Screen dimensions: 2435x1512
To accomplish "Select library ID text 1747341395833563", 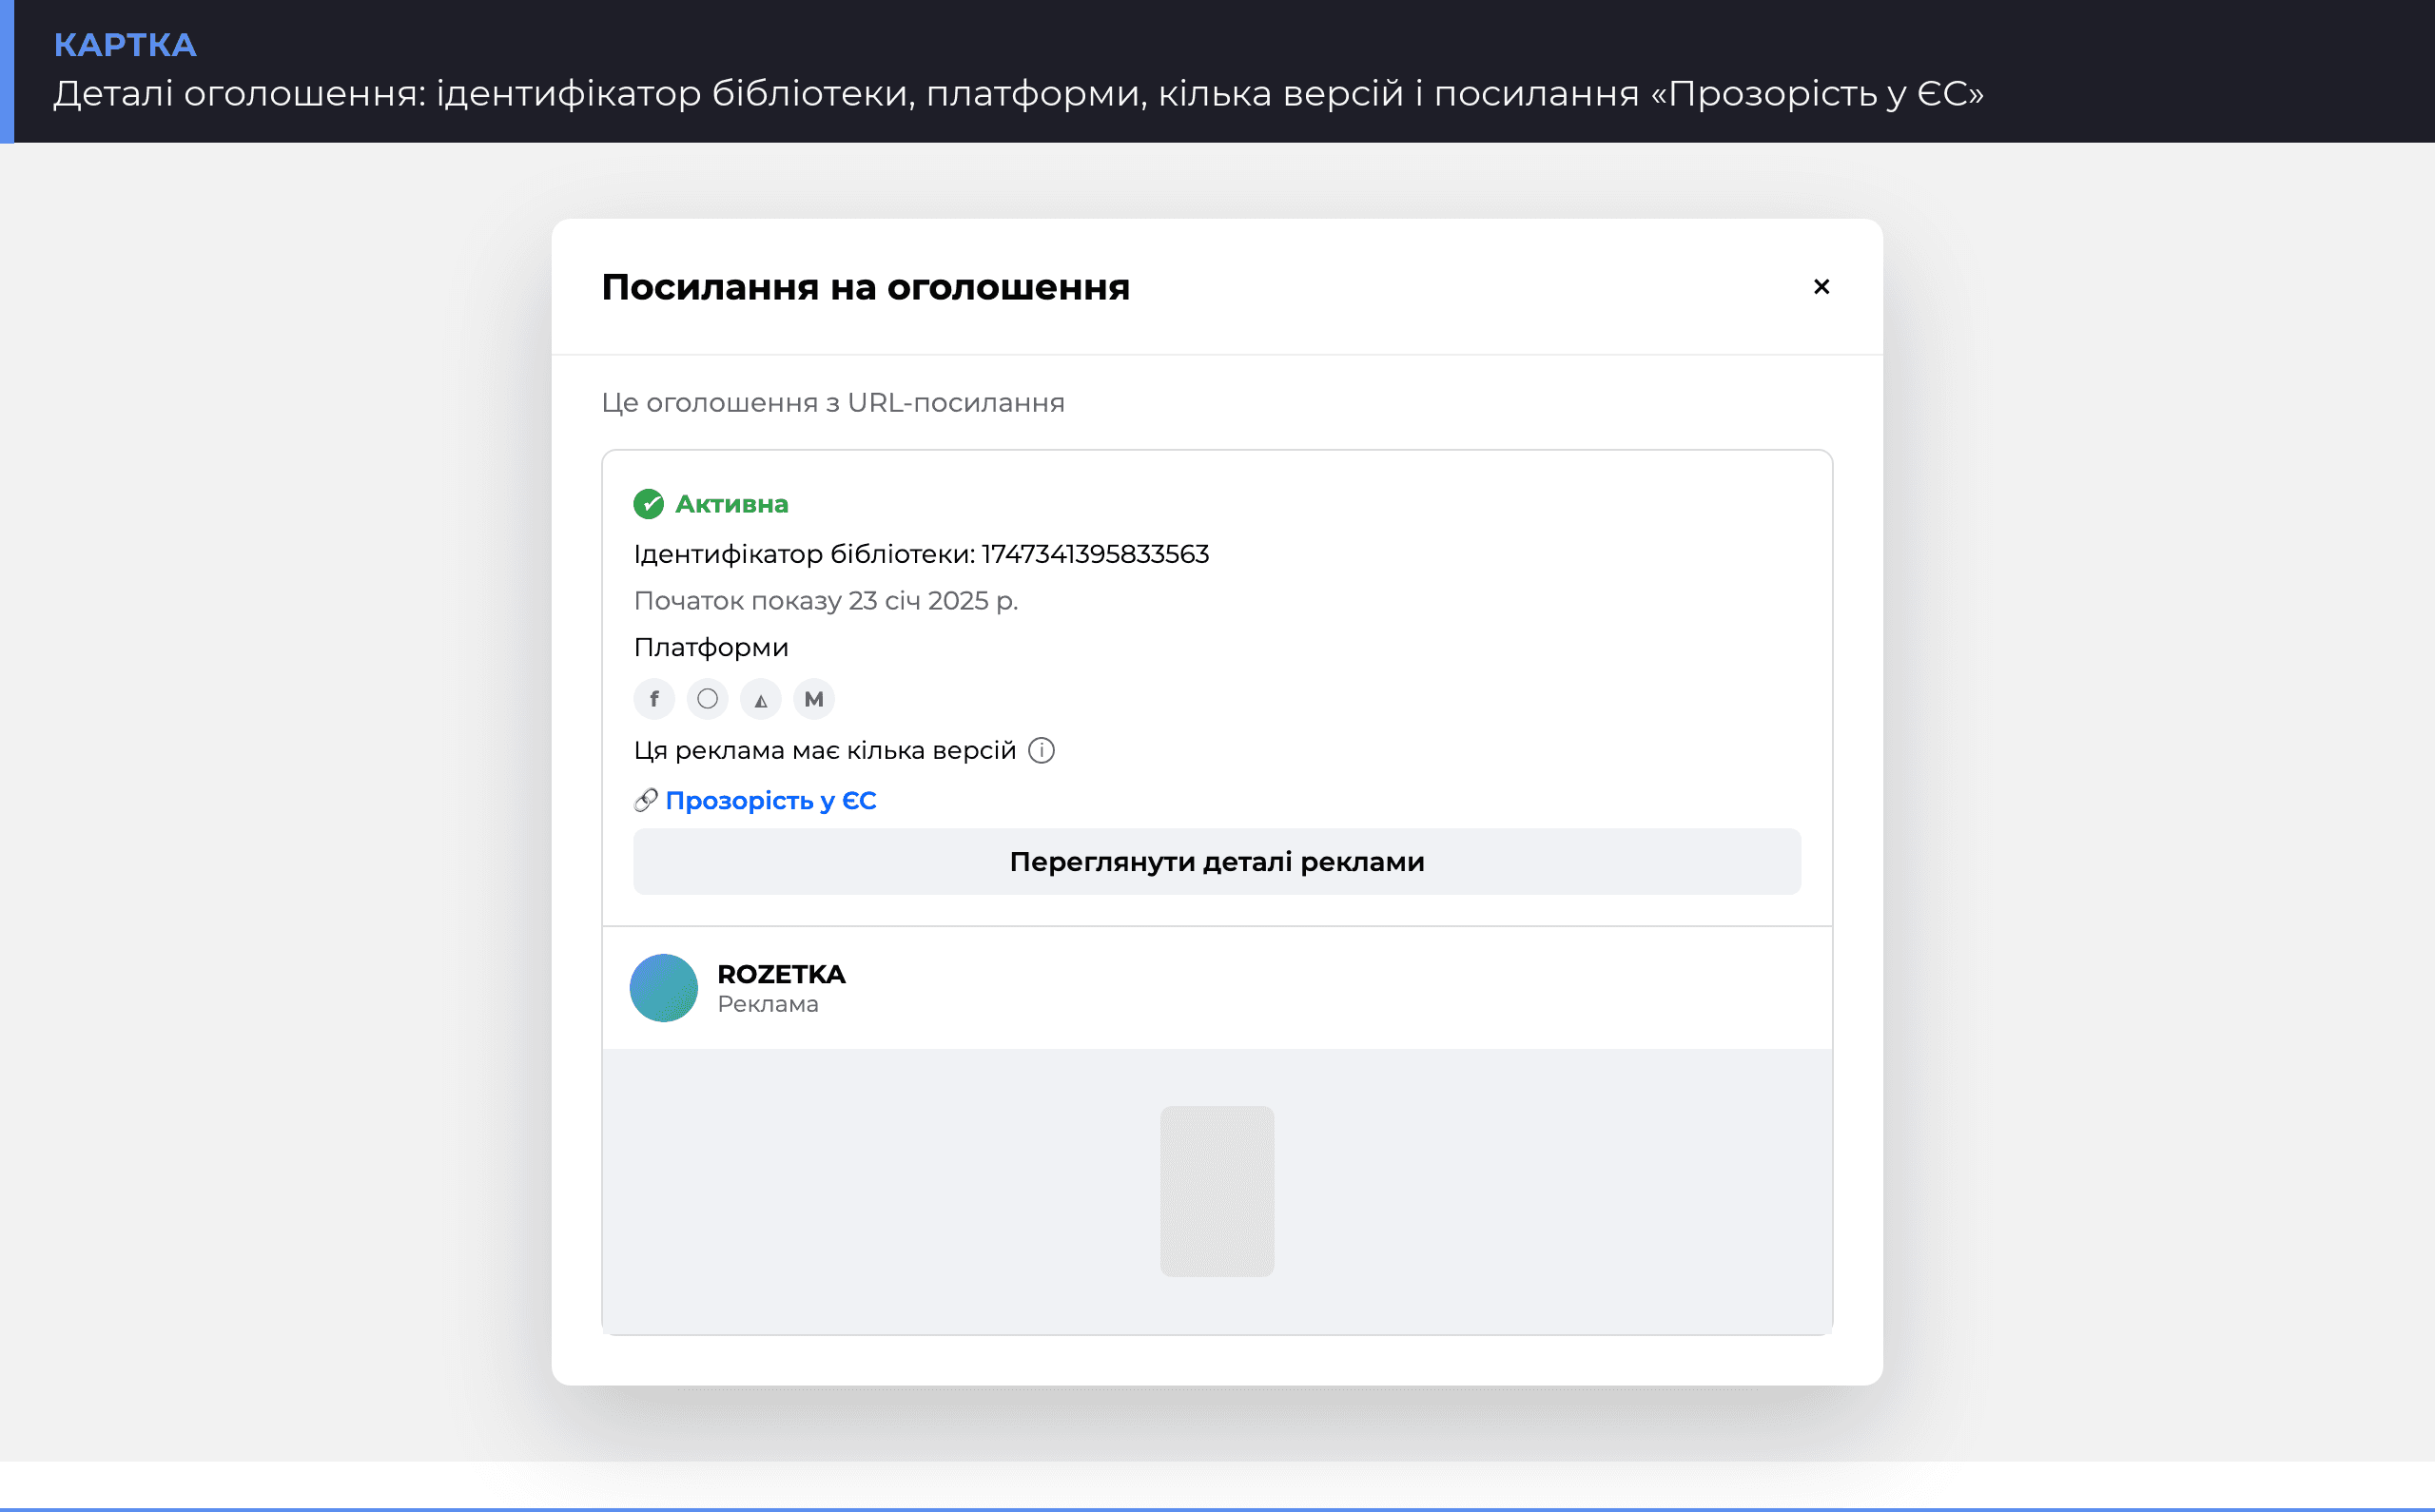I will coord(1095,554).
